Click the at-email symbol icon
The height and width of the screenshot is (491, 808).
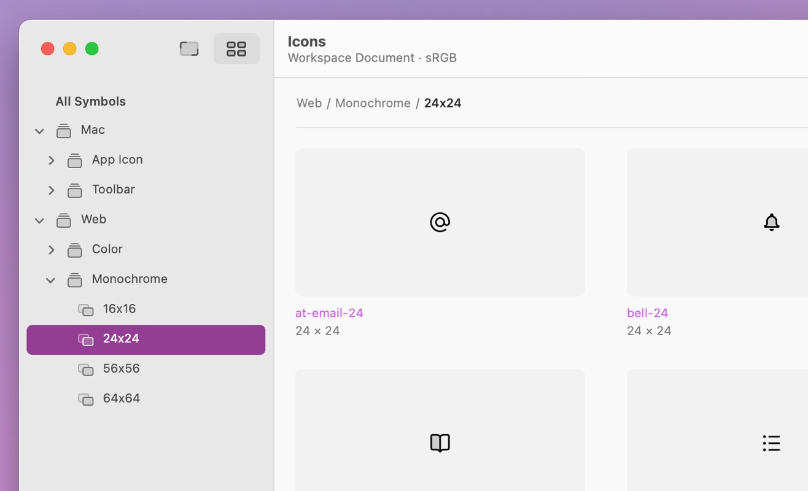[440, 222]
